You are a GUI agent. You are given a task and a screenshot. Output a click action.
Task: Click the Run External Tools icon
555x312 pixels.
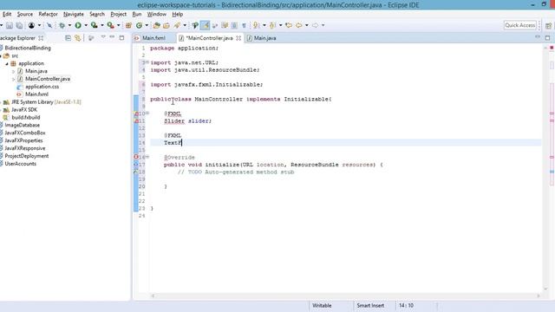coord(111,25)
